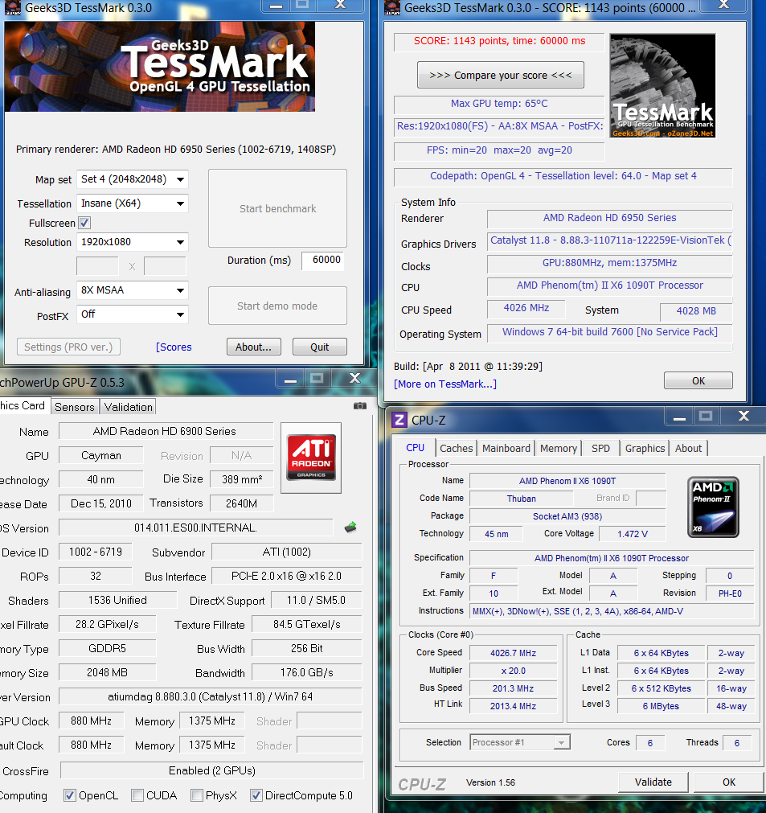Screen dimensions: 766x813
Task: Click the Core Voltage value 1.472 V
Action: pos(633,533)
